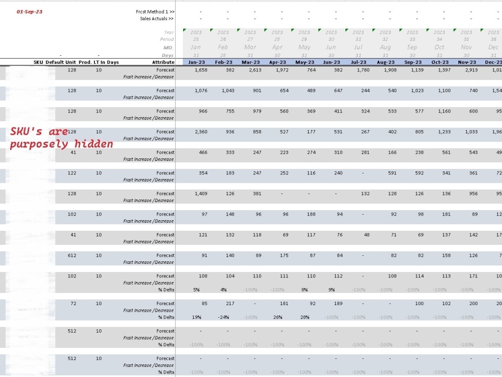This screenshot has height=377, width=502.
Task: Select forecast value 2,360
Action: tap(201, 132)
